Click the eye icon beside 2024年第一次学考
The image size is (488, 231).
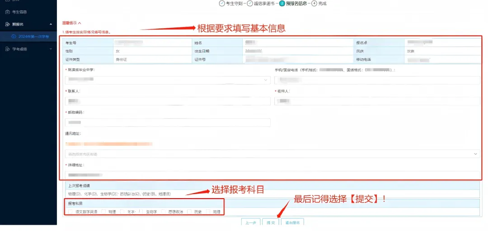[x=14, y=36]
